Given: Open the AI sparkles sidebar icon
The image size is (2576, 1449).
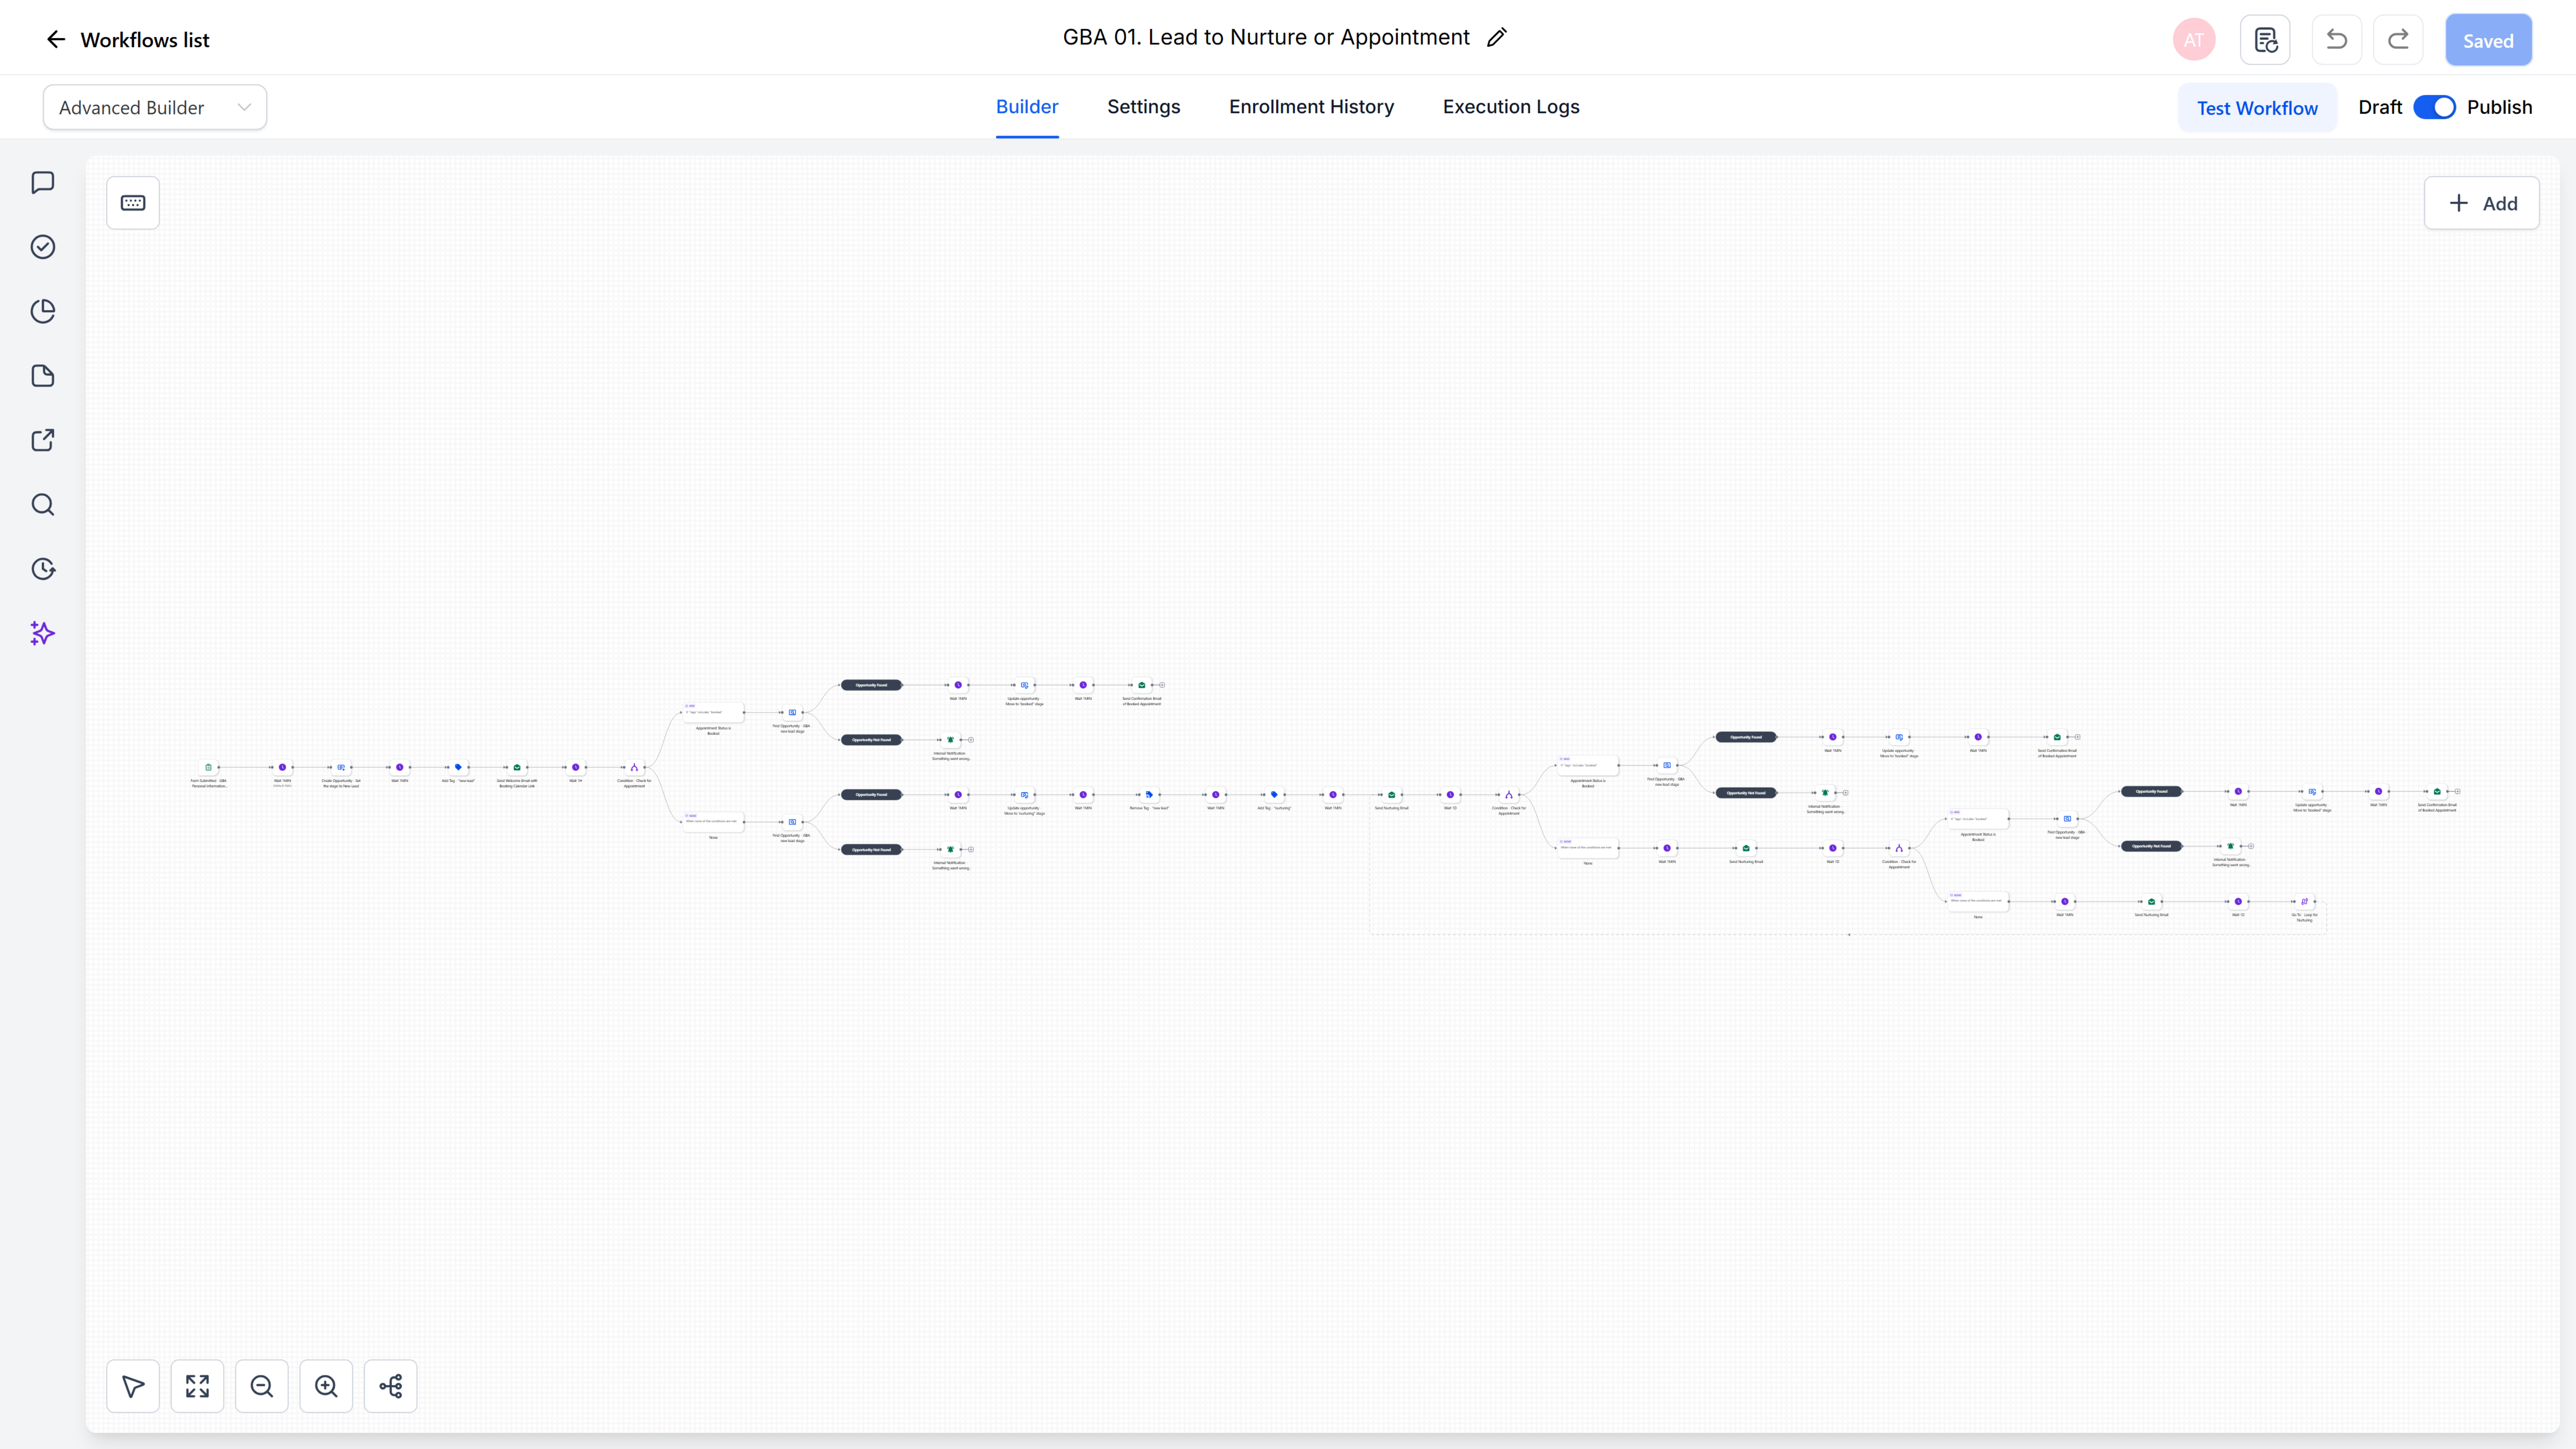Looking at the screenshot, I should tap(43, 633).
